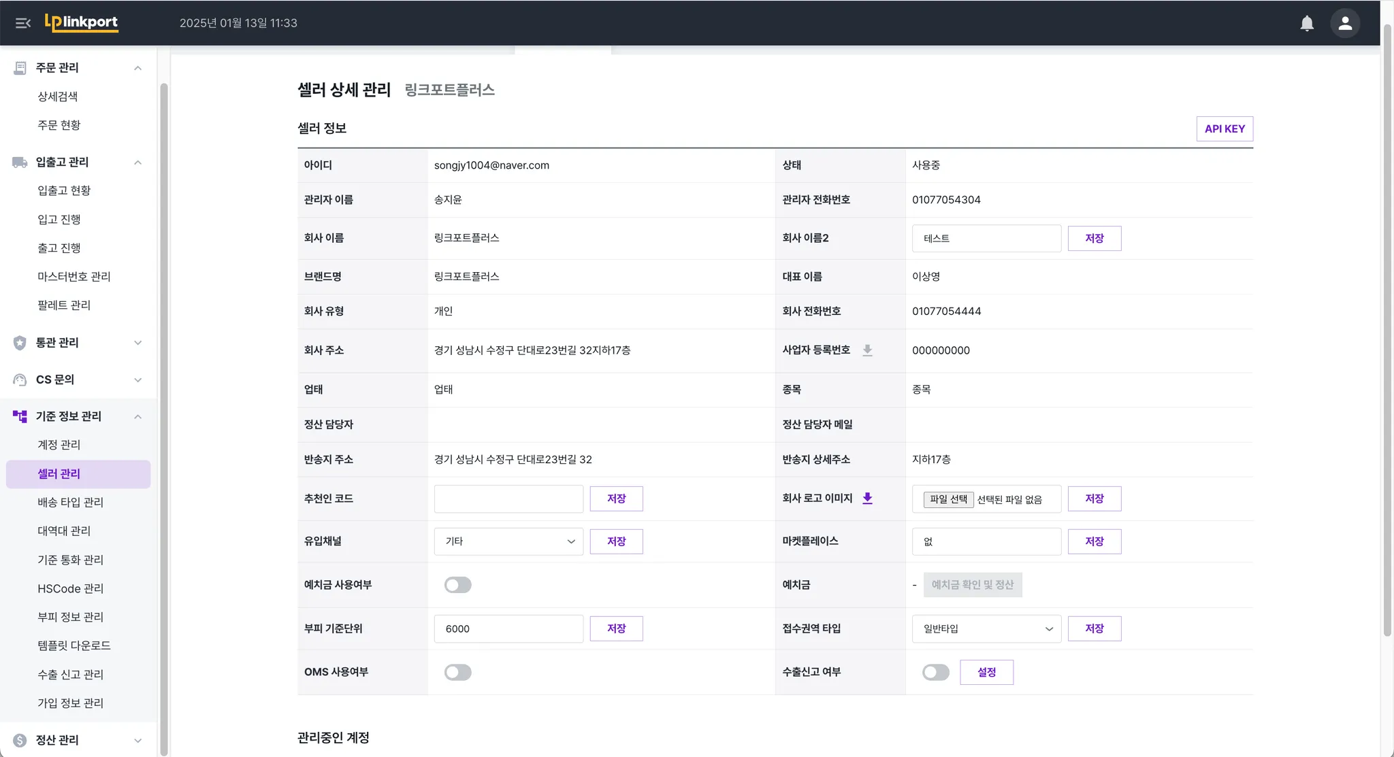The height and width of the screenshot is (757, 1394).
Task: Open the 유입채널 dropdown showing 기타
Action: click(x=508, y=541)
